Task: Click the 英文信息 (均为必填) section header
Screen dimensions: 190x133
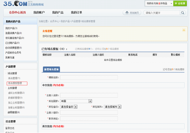Action: tap(113, 126)
